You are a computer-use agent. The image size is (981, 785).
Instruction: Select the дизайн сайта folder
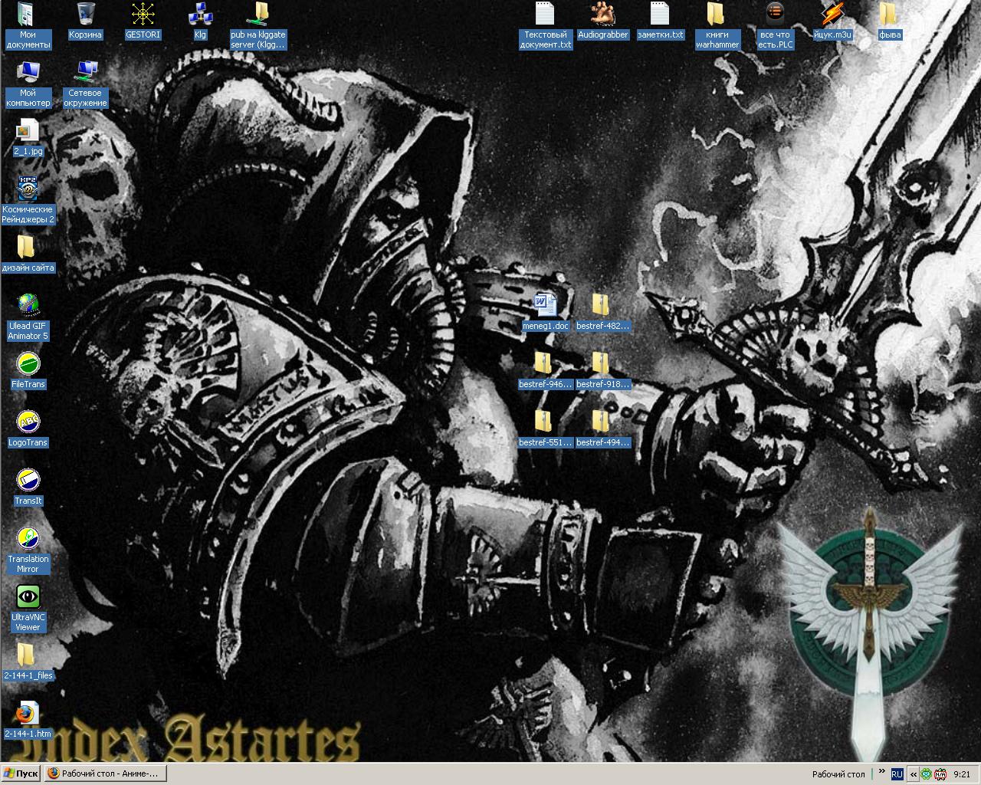coord(28,255)
